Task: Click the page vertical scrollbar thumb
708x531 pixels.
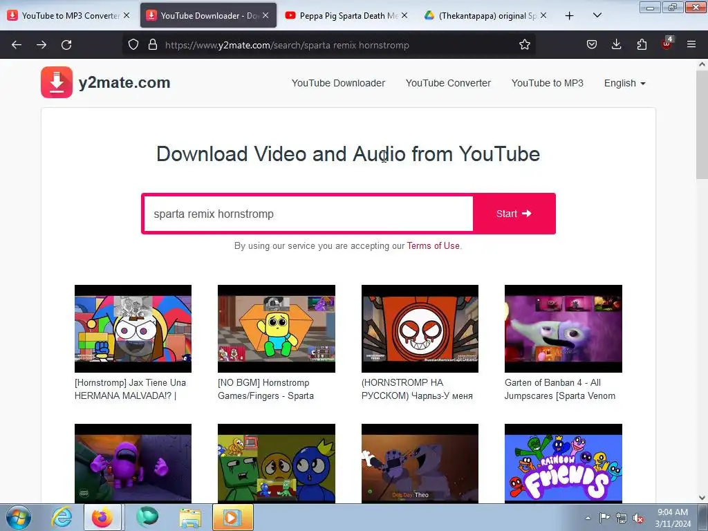Action: tap(702, 124)
